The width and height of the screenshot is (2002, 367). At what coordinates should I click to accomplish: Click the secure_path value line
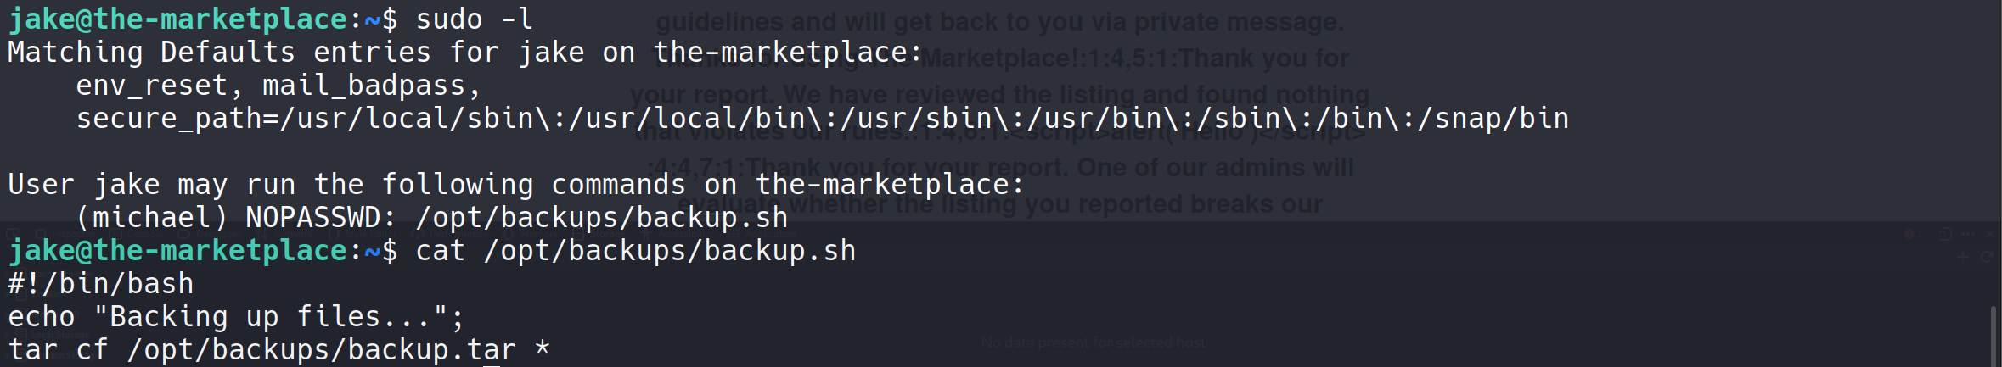(x=822, y=119)
